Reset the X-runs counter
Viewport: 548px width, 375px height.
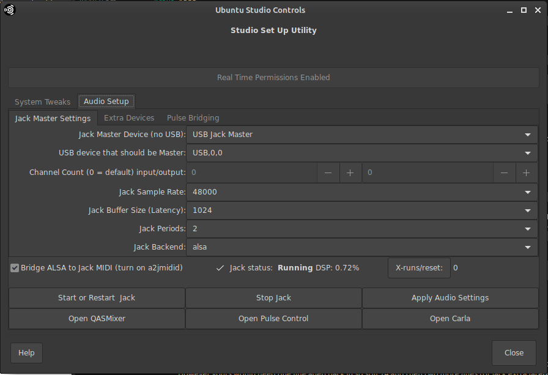[x=419, y=268]
